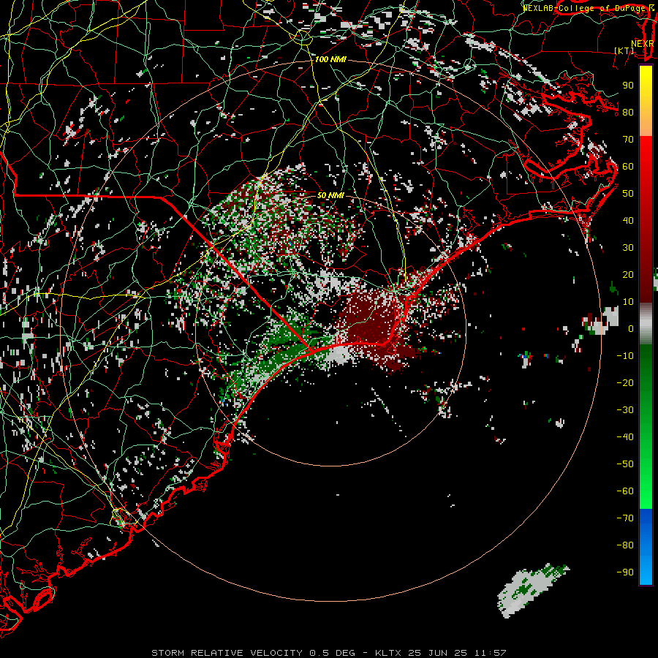
Task: Click the -20 value on velocity scale
Action: click(625, 383)
